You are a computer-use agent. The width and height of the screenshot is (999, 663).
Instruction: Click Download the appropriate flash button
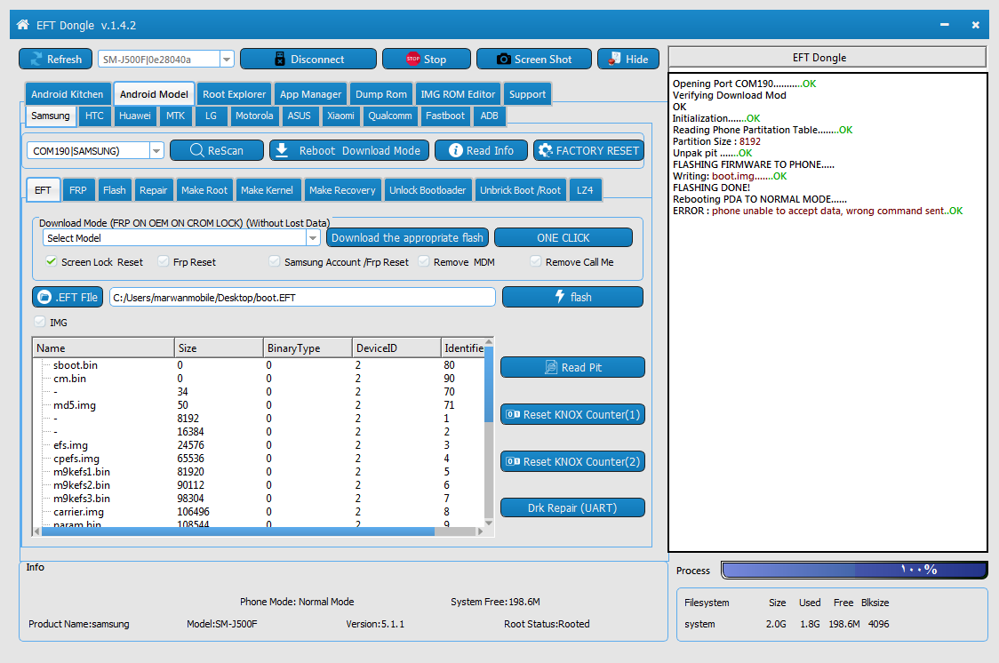(407, 237)
